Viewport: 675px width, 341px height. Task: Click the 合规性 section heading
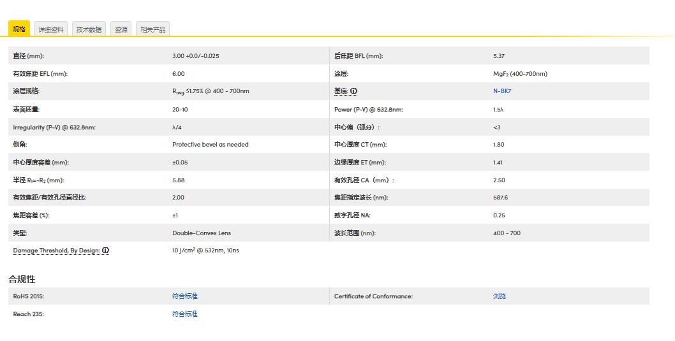22,279
